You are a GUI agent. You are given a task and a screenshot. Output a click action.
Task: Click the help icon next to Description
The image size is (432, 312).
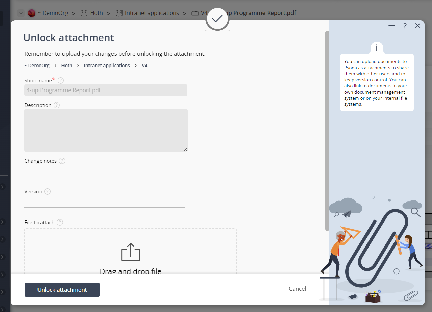click(x=57, y=105)
